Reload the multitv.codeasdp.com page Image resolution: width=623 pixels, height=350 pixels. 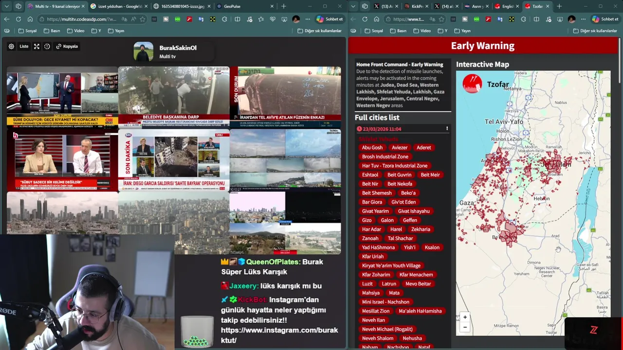coord(18,19)
